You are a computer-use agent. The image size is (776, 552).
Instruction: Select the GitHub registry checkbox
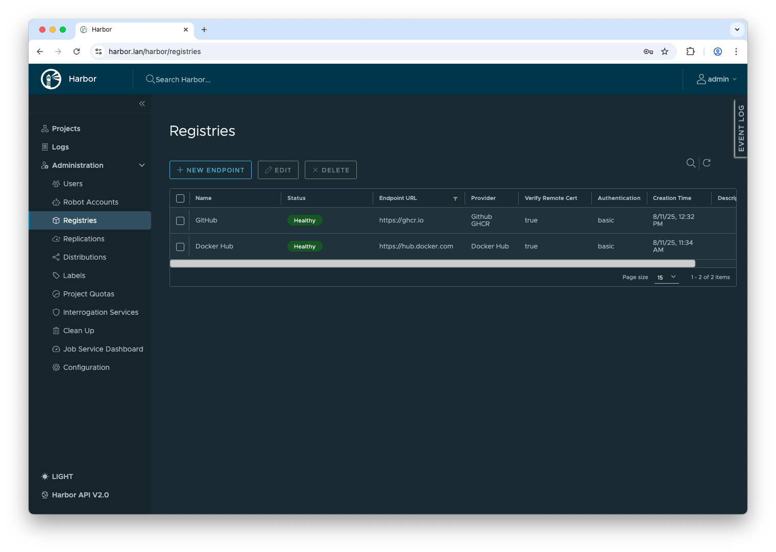click(180, 221)
